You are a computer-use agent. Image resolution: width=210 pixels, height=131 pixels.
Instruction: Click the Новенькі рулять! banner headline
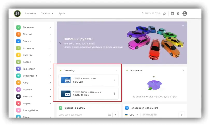click(x=78, y=39)
